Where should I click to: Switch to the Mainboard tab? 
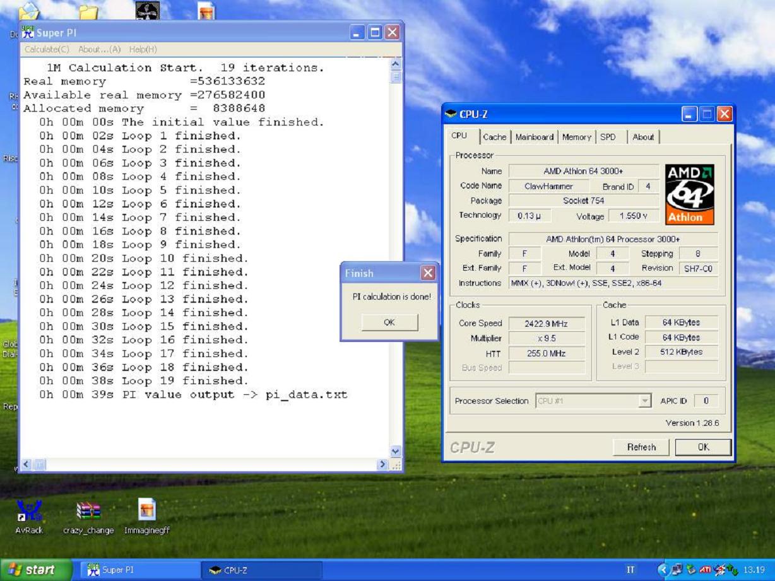[534, 137]
